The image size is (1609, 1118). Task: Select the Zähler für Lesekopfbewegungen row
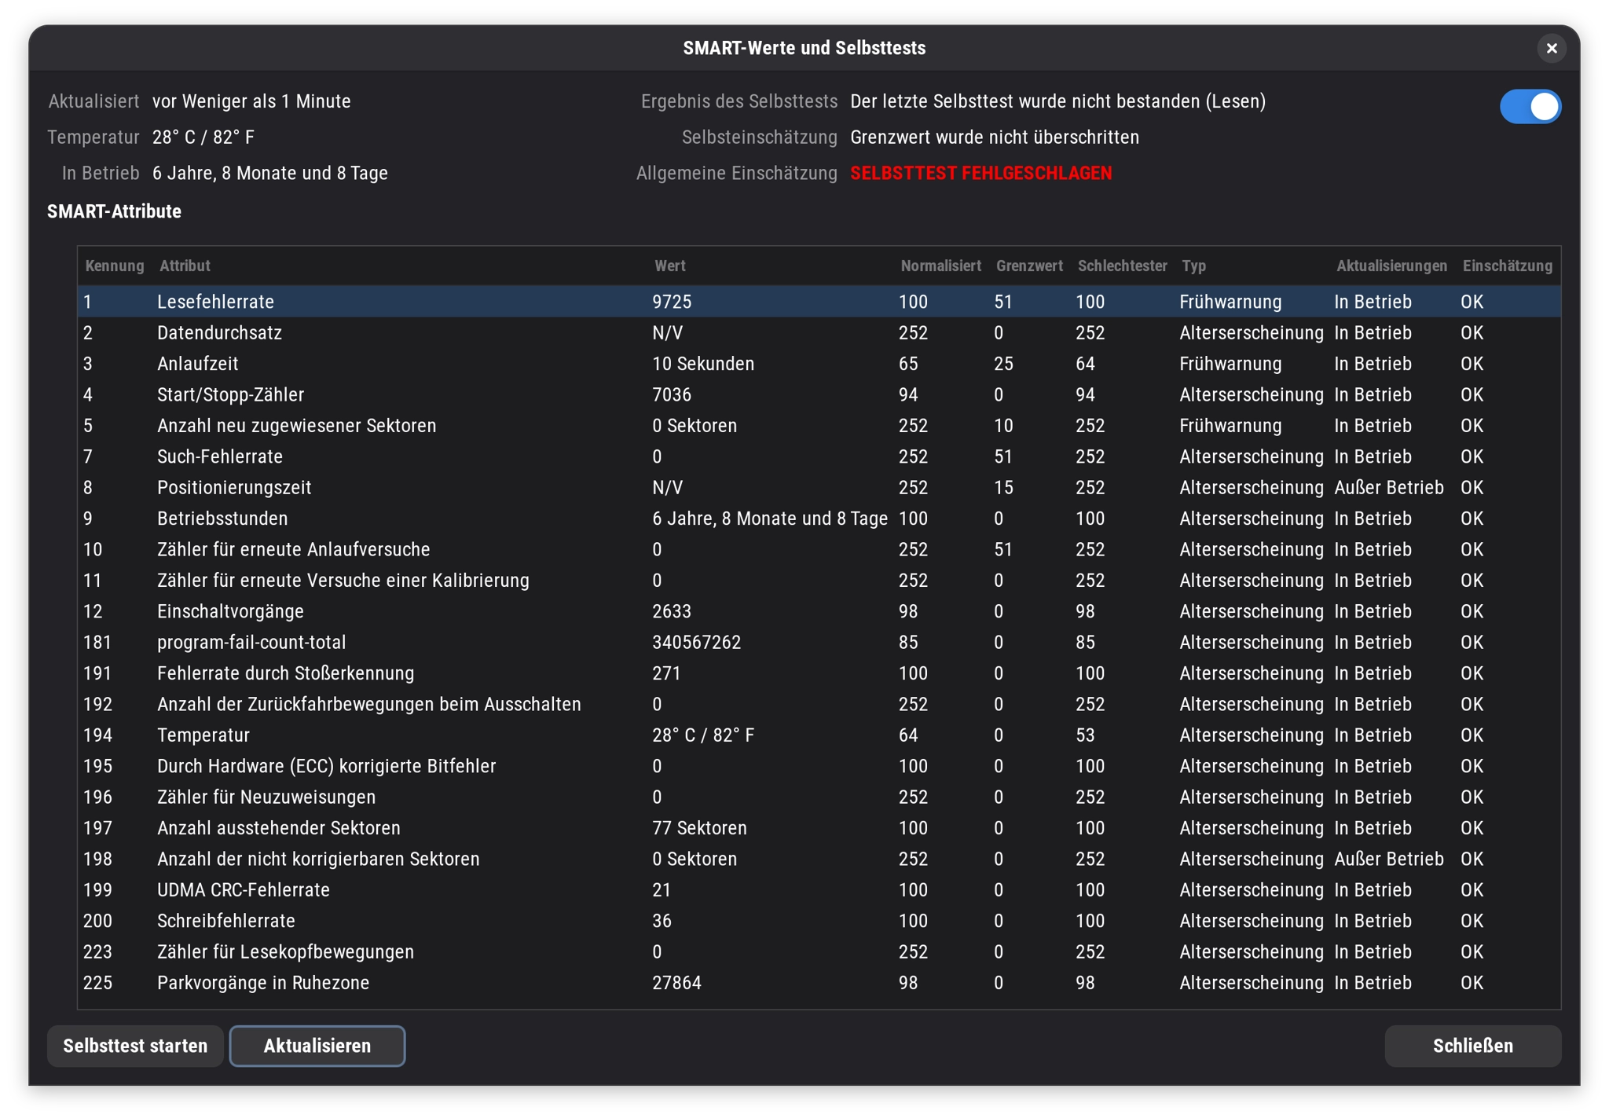819,951
